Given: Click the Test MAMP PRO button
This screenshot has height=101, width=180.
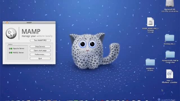Looking at the screenshot, I should (x=40, y=40).
